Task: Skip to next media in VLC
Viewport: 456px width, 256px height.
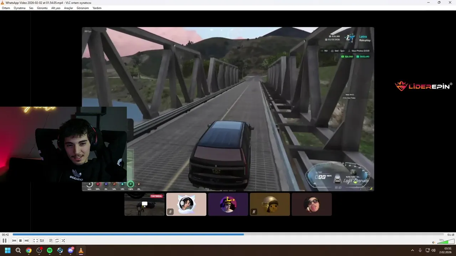Action: pyautogui.click(x=26, y=241)
